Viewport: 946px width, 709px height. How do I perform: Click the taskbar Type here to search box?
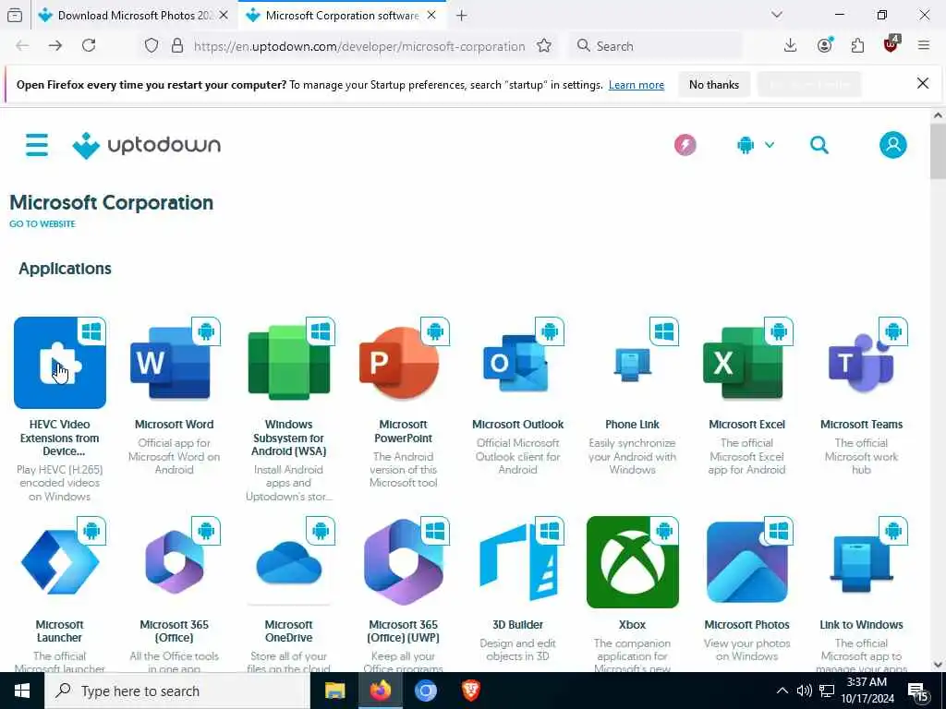click(x=177, y=691)
